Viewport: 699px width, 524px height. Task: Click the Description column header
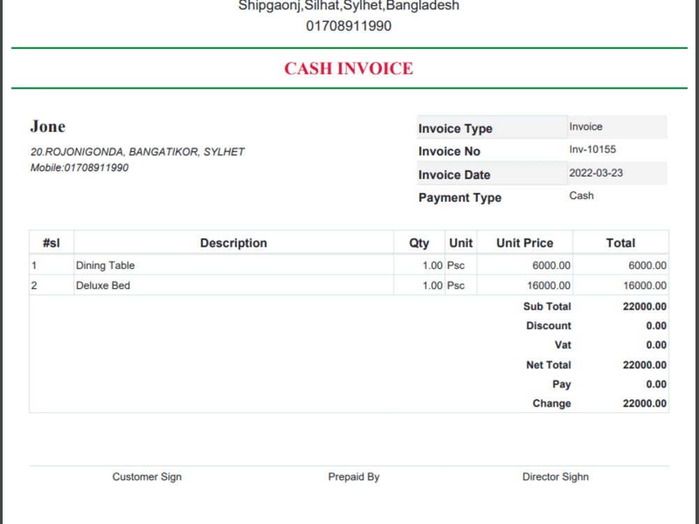pos(233,243)
